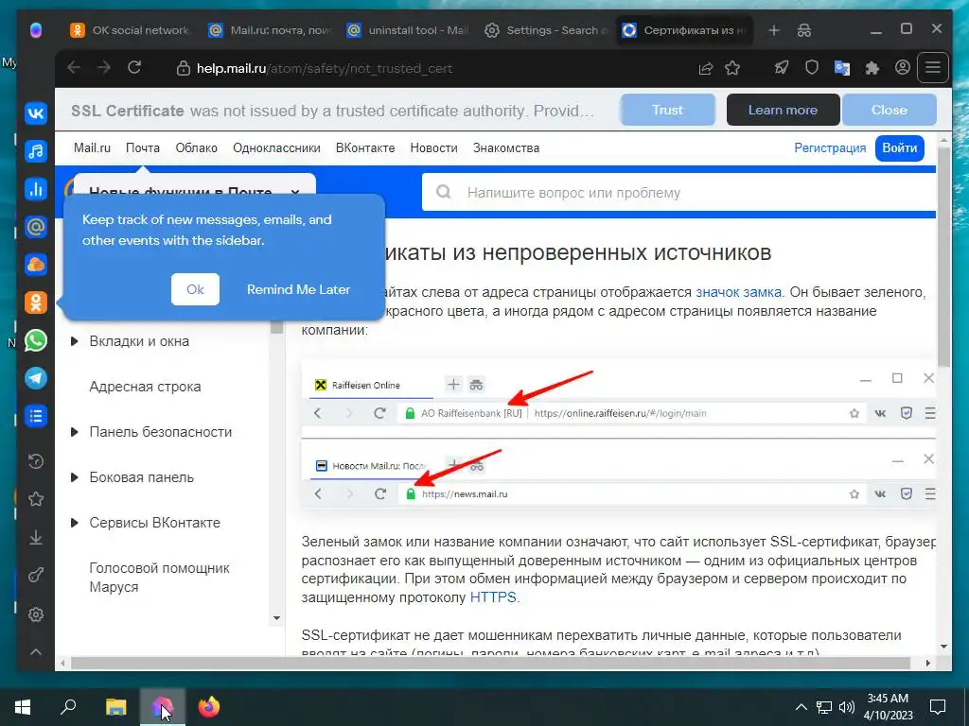Open the translate page icon
This screenshot has width=969, height=726.
(841, 68)
